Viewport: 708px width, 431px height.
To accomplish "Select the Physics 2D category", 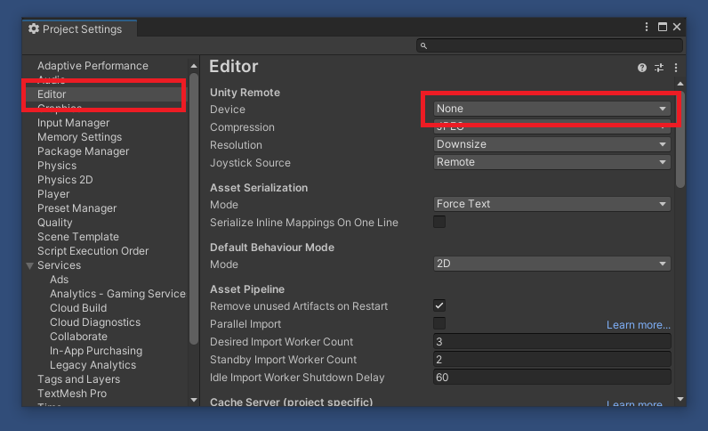I will click(65, 180).
